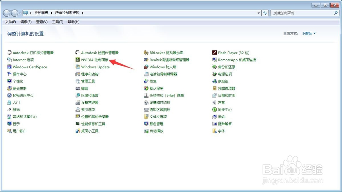The image size is (342, 192).
Task: Click the 凭据管理器 icon
Action: [214, 88]
